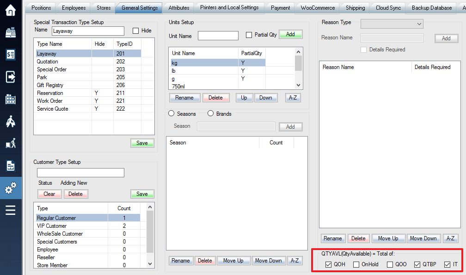Open the Backup Database tab
This screenshot has height=275, width=466.
click(431, 8)
